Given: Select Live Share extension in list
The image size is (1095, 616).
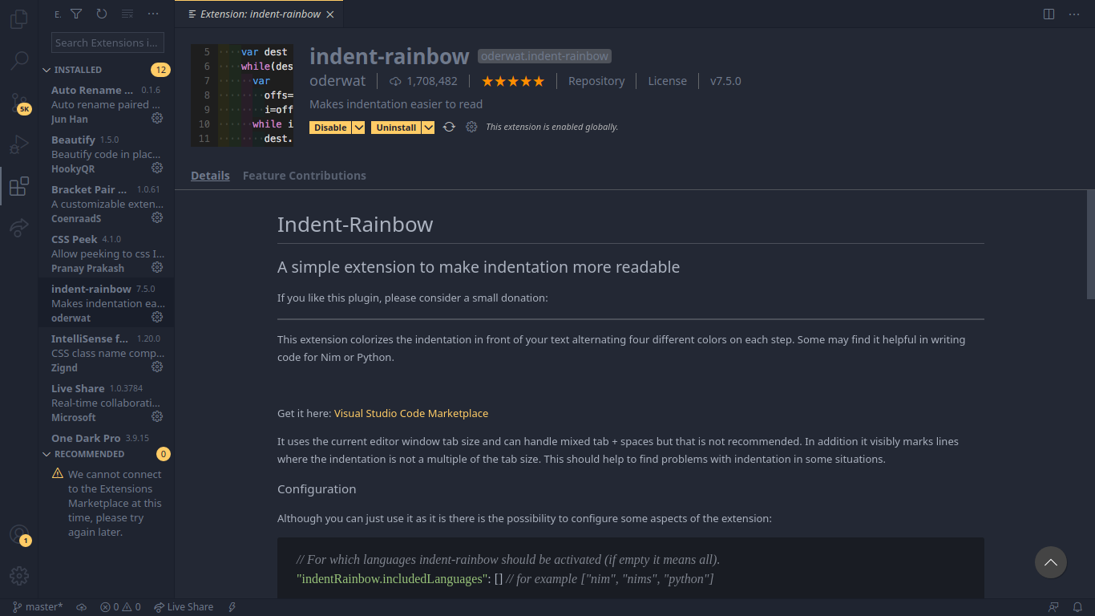Looking at the screenshot, I should tap(106, 403).
